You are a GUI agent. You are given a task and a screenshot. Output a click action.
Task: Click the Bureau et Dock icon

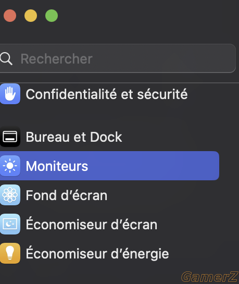tap(10, 137)
